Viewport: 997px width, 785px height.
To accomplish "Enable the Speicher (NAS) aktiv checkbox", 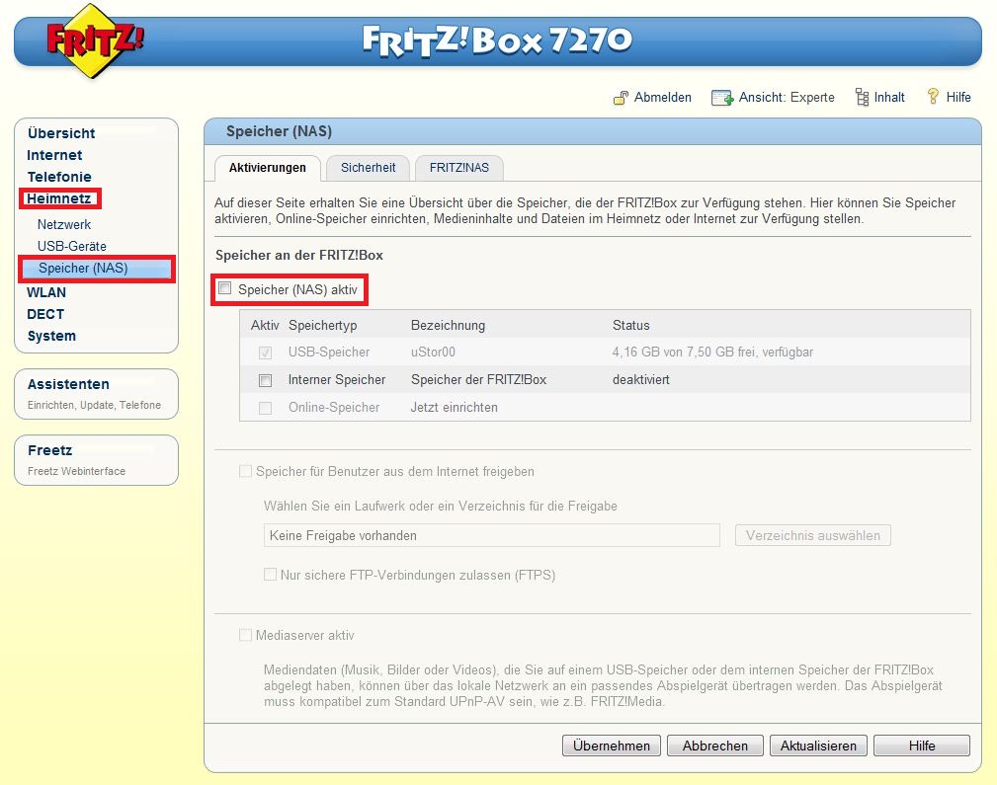I will coord(225,289).
